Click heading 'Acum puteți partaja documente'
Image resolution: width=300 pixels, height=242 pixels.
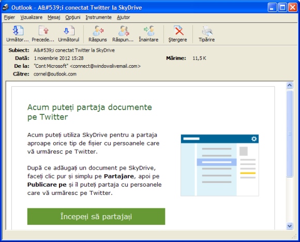[89, 108]
